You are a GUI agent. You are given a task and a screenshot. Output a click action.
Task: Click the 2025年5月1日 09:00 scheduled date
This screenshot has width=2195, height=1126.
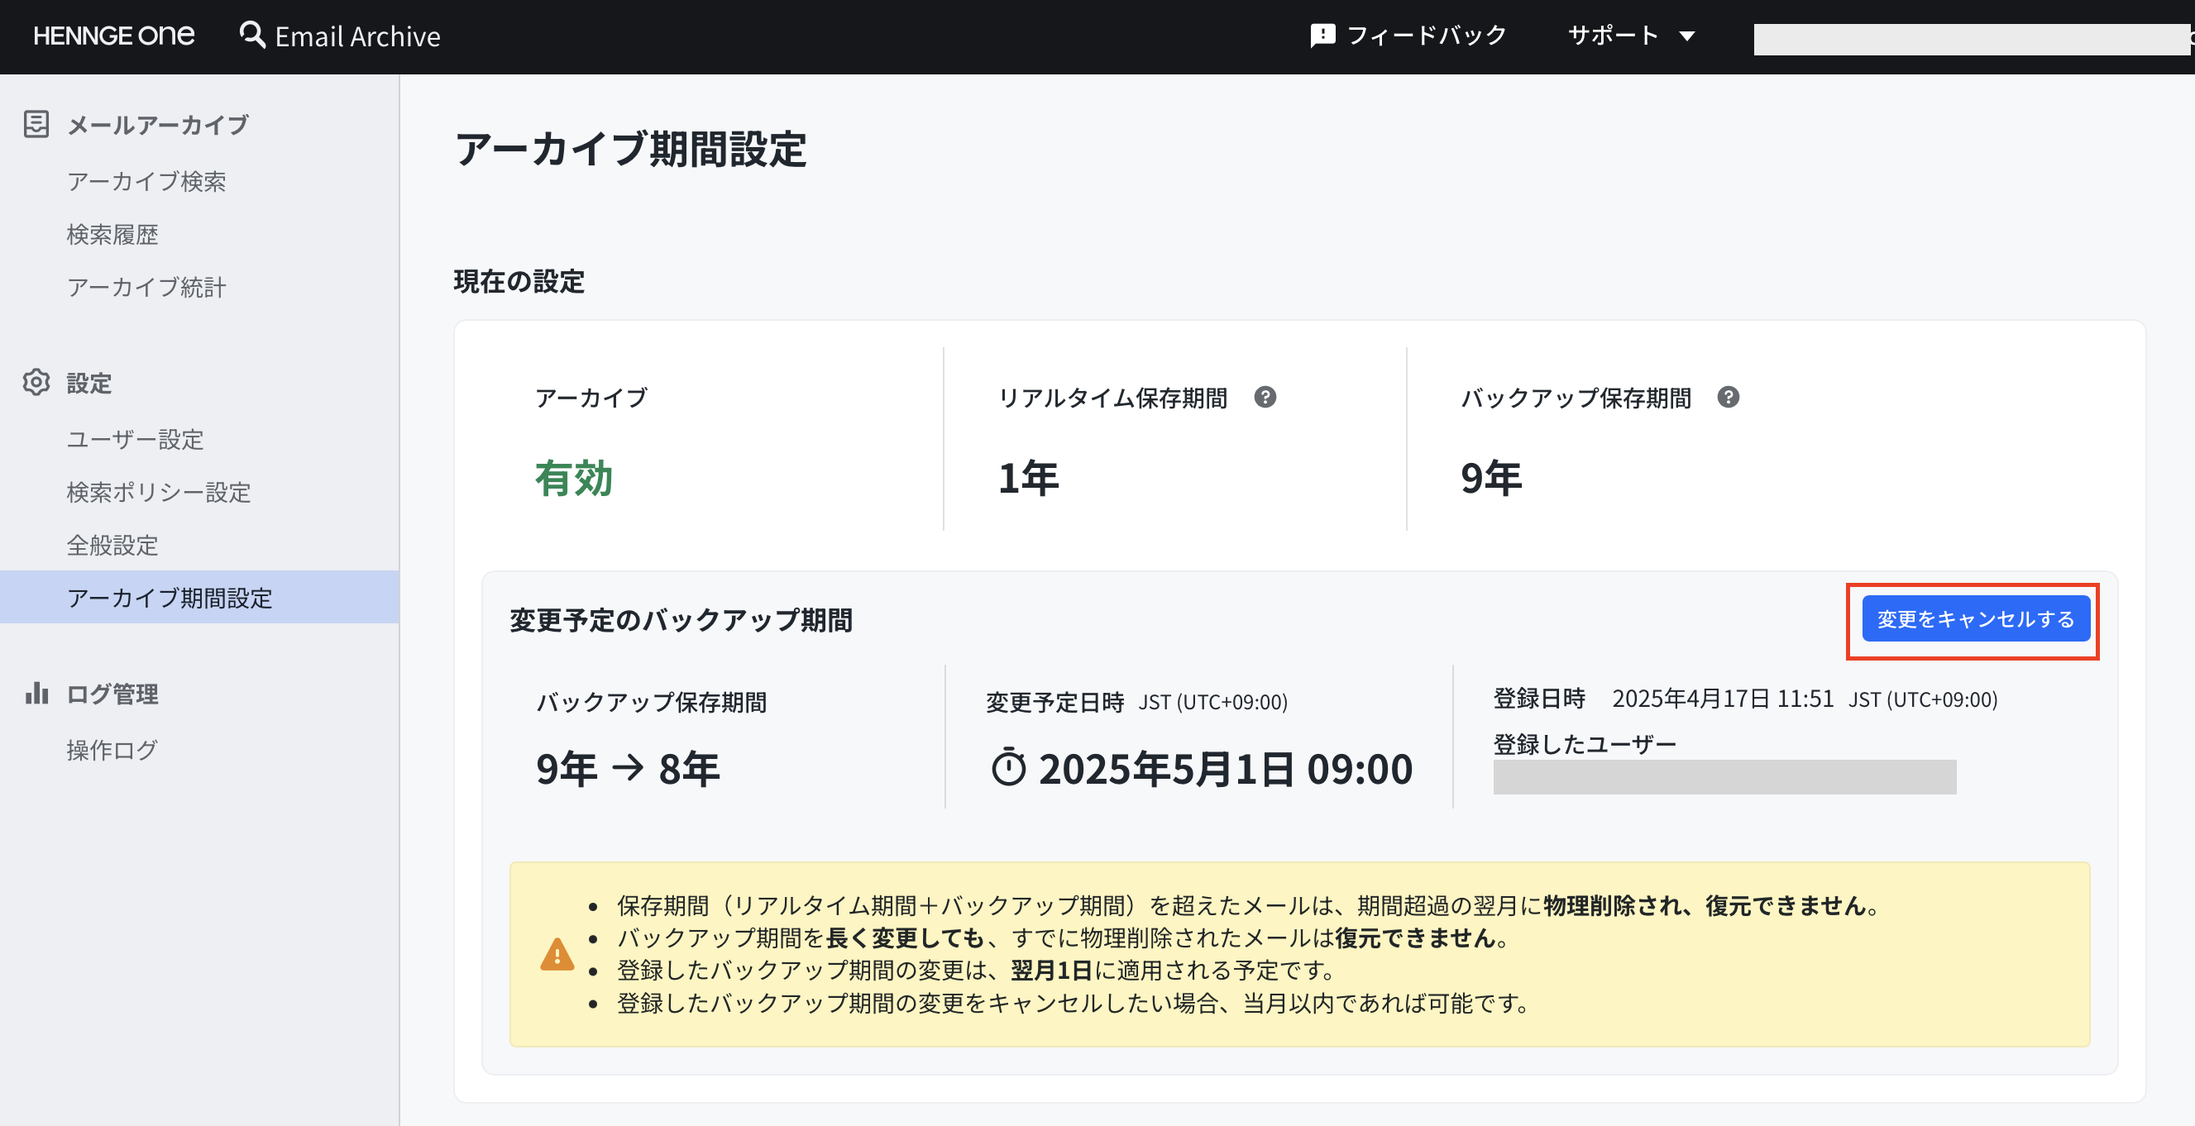point(1226,768)
